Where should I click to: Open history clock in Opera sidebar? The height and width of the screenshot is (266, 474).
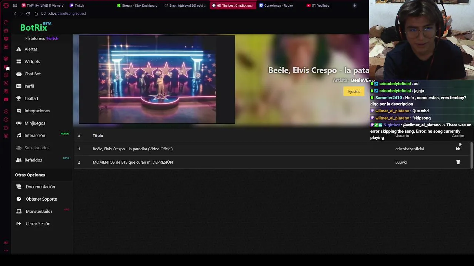point(6,119)
